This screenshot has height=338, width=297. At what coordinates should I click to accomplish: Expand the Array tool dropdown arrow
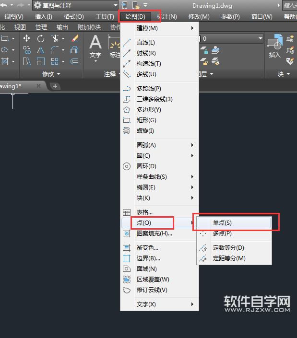[x=63, y=62]
